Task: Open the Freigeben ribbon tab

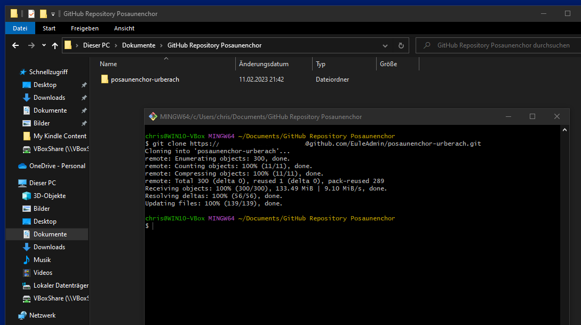Action: (x=84, y=28)
